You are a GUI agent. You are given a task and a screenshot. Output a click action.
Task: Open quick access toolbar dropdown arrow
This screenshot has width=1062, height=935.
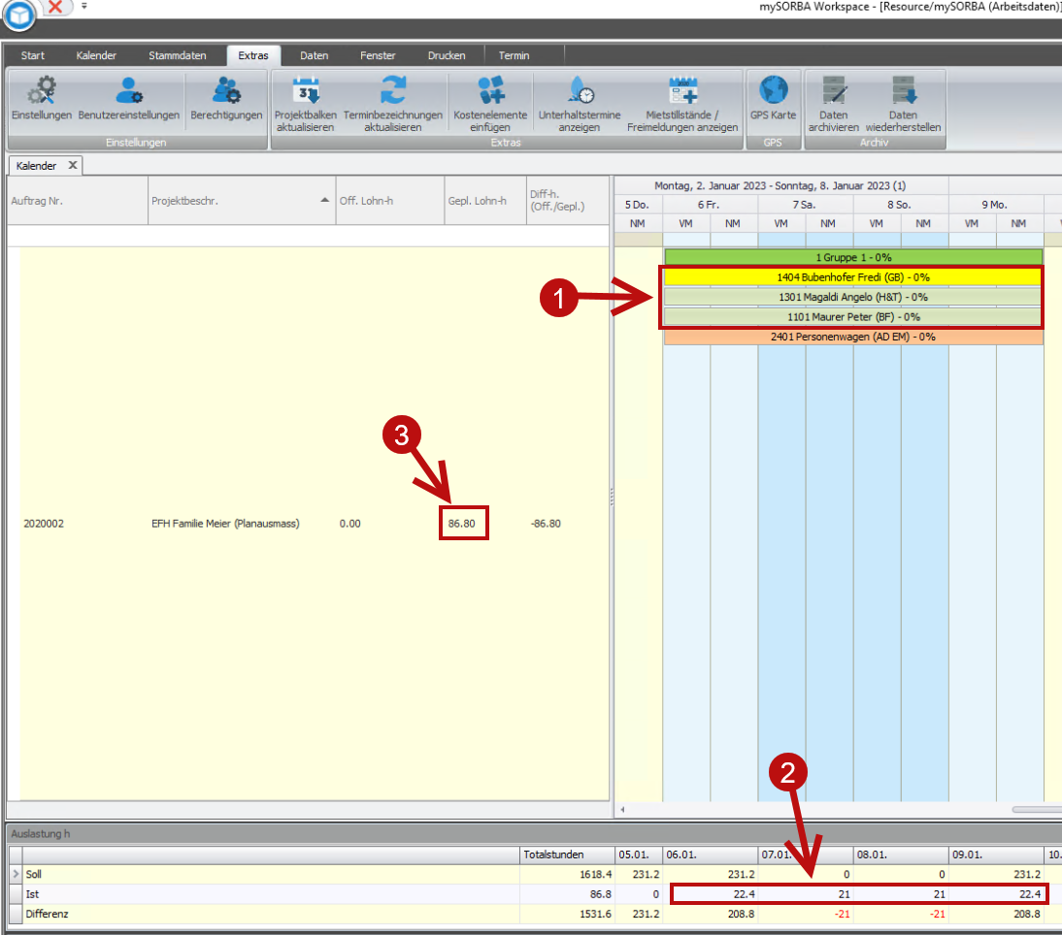(84, 6)
